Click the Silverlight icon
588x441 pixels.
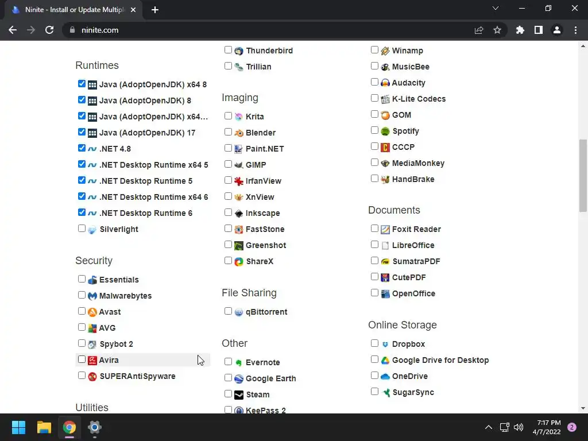[x=92, y=230]
